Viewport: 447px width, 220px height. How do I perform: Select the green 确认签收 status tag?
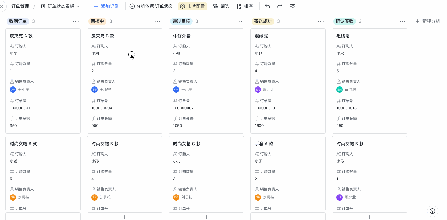(x=344, y=21)
